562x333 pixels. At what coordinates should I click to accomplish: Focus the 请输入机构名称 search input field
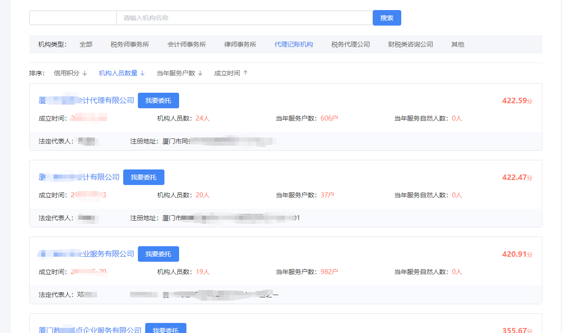coord(245,18)
